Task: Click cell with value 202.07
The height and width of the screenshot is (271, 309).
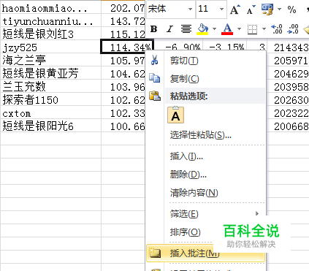Action: (123, 8)
